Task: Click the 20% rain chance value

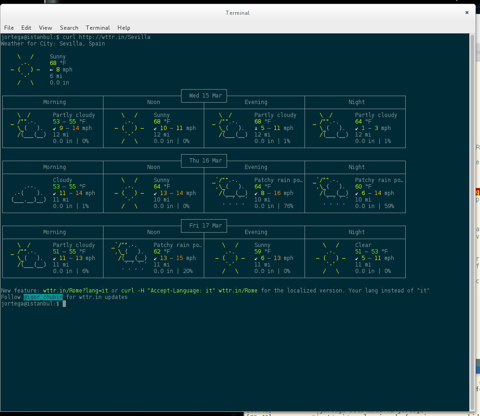Action: [x=188, y=271]
